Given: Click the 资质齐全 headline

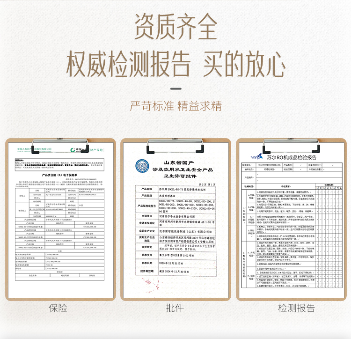Looking at the screenshot, I should tap(175, 27).
